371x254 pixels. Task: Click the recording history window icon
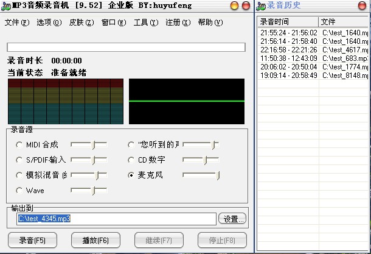[x=261, y=5]
